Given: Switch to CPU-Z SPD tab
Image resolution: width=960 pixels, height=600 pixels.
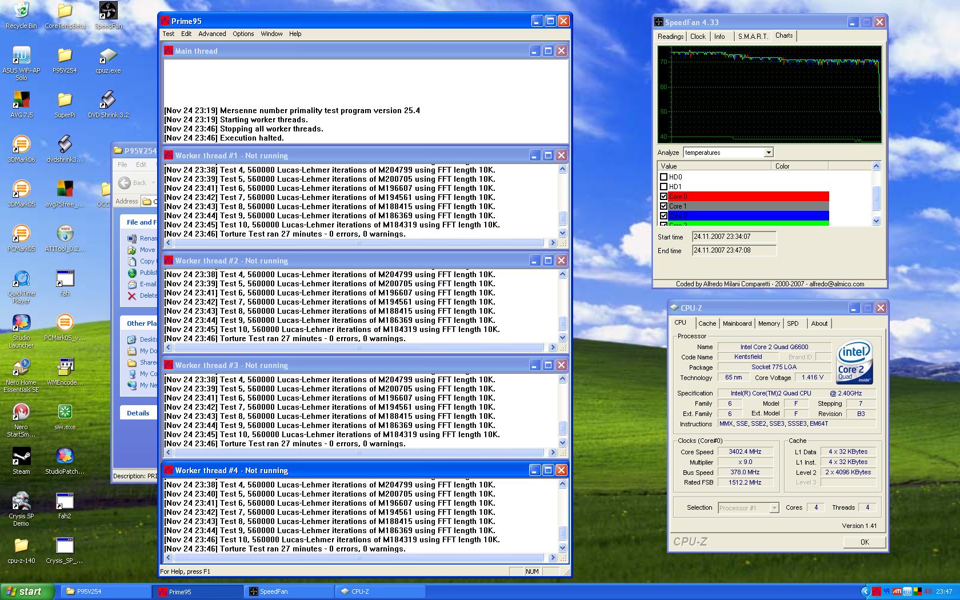Looking at the screenshot, I should (793, 323).
